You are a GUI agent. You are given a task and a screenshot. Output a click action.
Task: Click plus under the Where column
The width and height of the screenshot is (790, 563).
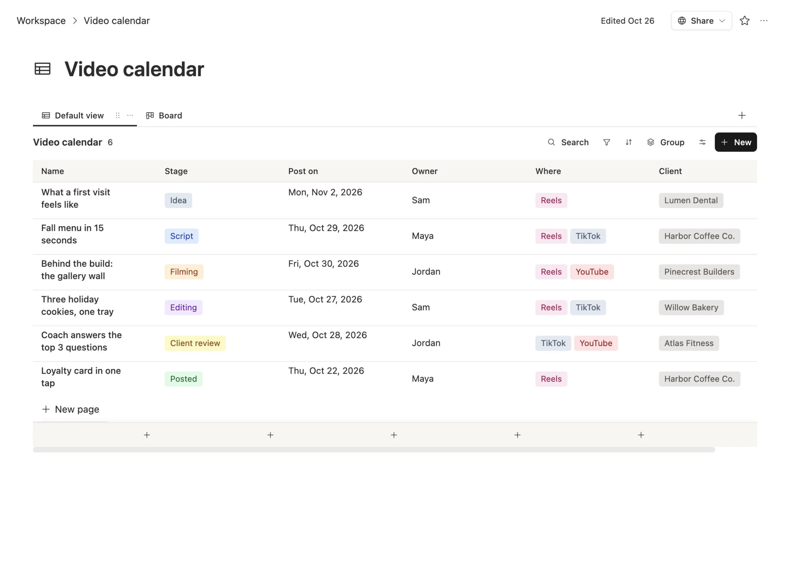click(641, 435)
